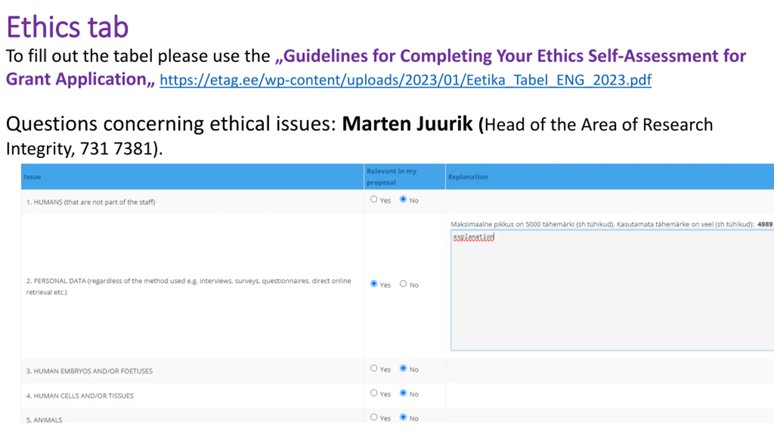Open the Eetika_Tabel_ENG_2023.pdf link
This screenshot has height=435, width=774.
(405, 80)
